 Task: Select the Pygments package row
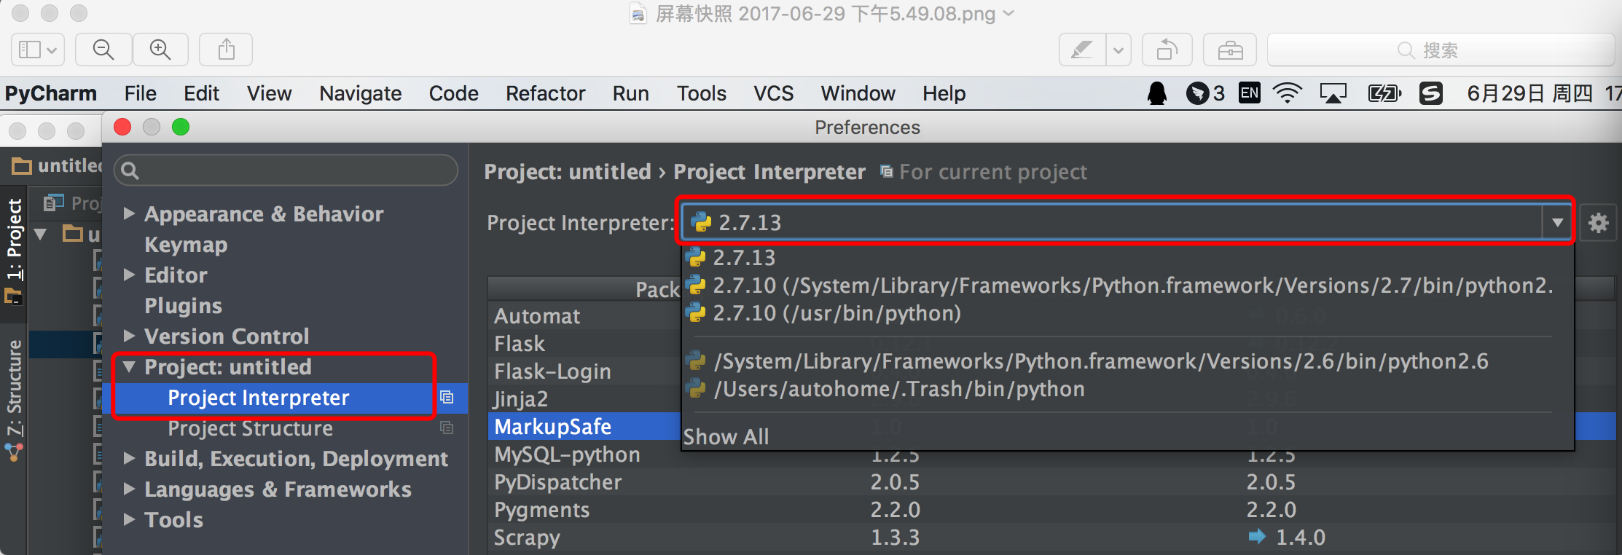(1051, 509)
